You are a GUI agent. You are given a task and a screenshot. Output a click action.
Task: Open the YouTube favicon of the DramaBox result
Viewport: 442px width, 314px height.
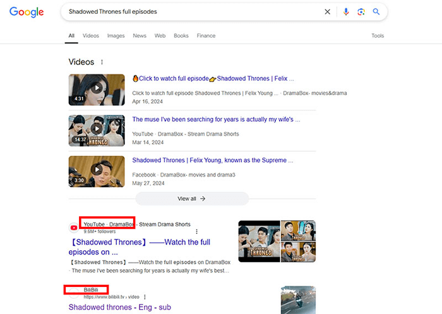click(74, 228)
